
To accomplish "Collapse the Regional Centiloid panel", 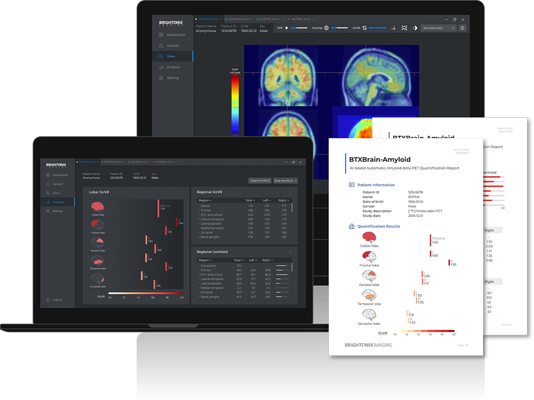I will [x=291, y=252].
